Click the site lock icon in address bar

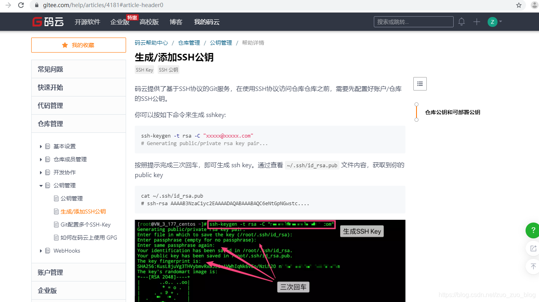point(37,5)
